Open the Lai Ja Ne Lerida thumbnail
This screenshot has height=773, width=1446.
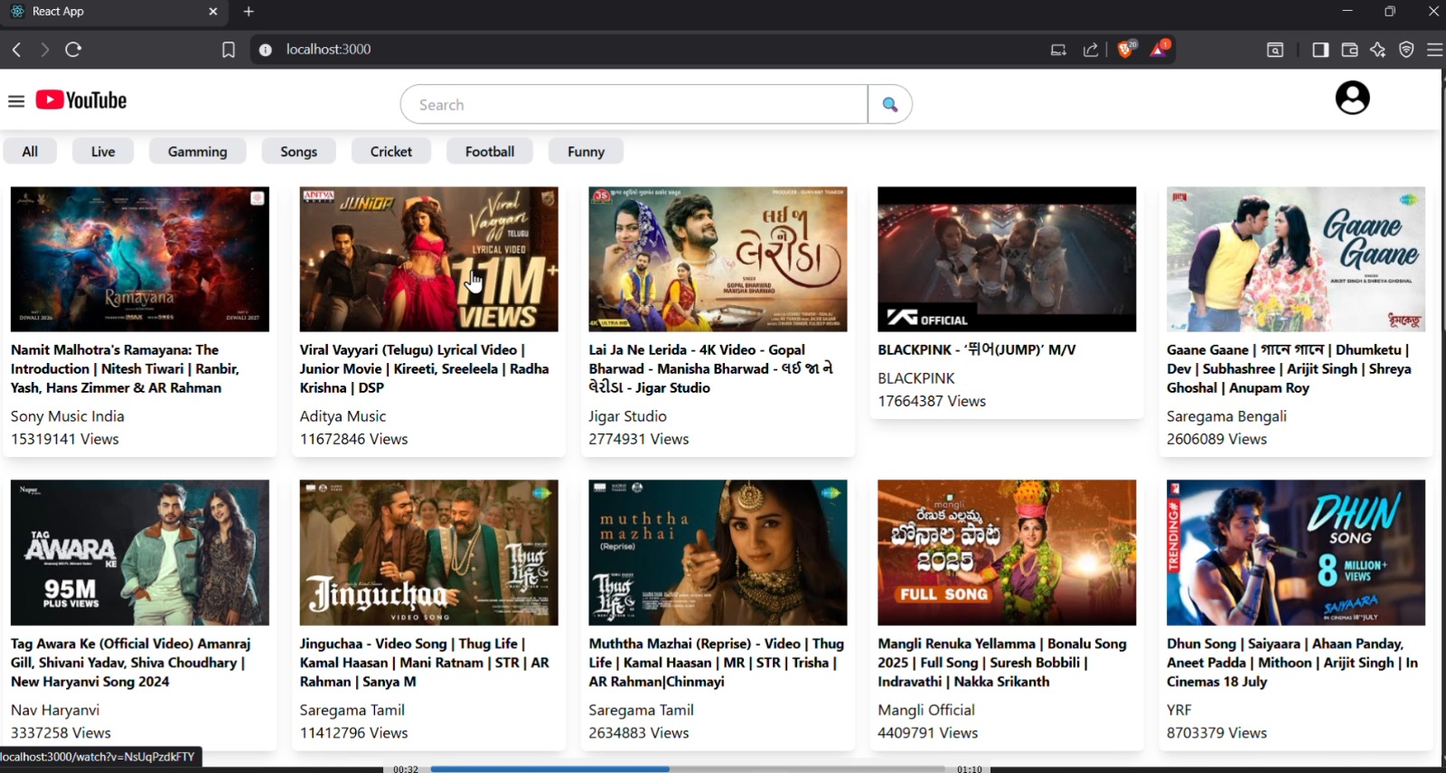click(718, 259)
